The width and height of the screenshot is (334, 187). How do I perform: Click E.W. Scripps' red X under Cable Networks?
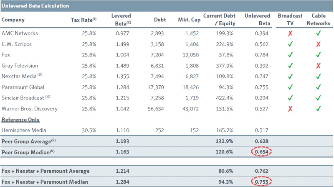(319, 43)
